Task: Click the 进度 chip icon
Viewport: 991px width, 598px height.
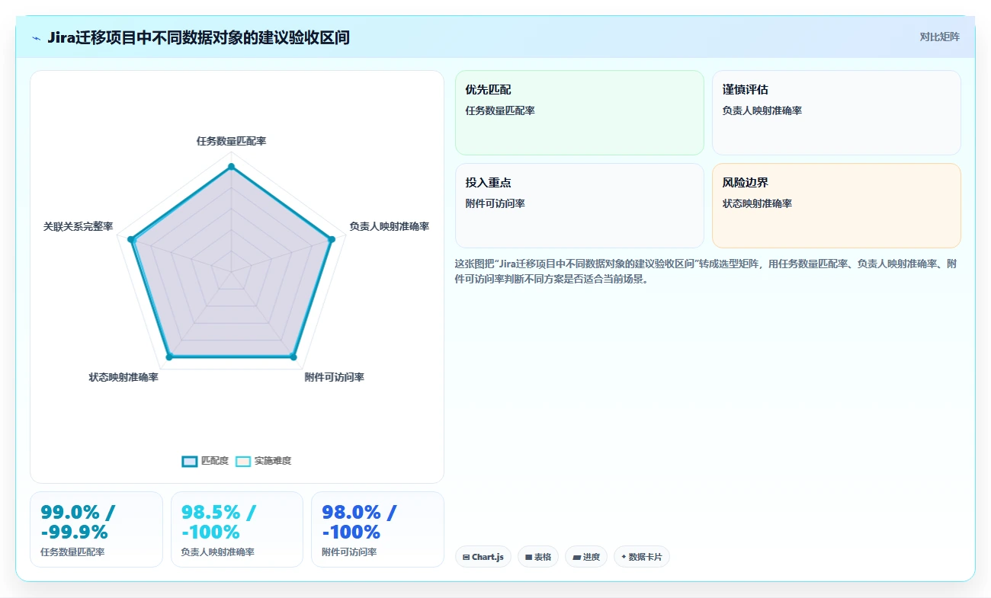Action: click(x=577, y=557)
